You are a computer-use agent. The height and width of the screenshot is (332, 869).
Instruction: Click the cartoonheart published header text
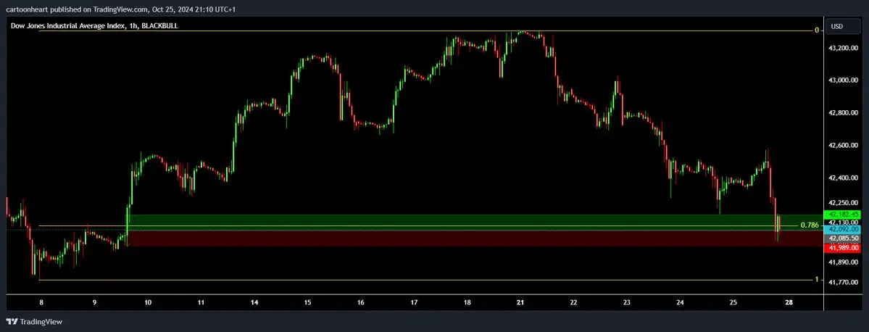(x=121, y=9)
